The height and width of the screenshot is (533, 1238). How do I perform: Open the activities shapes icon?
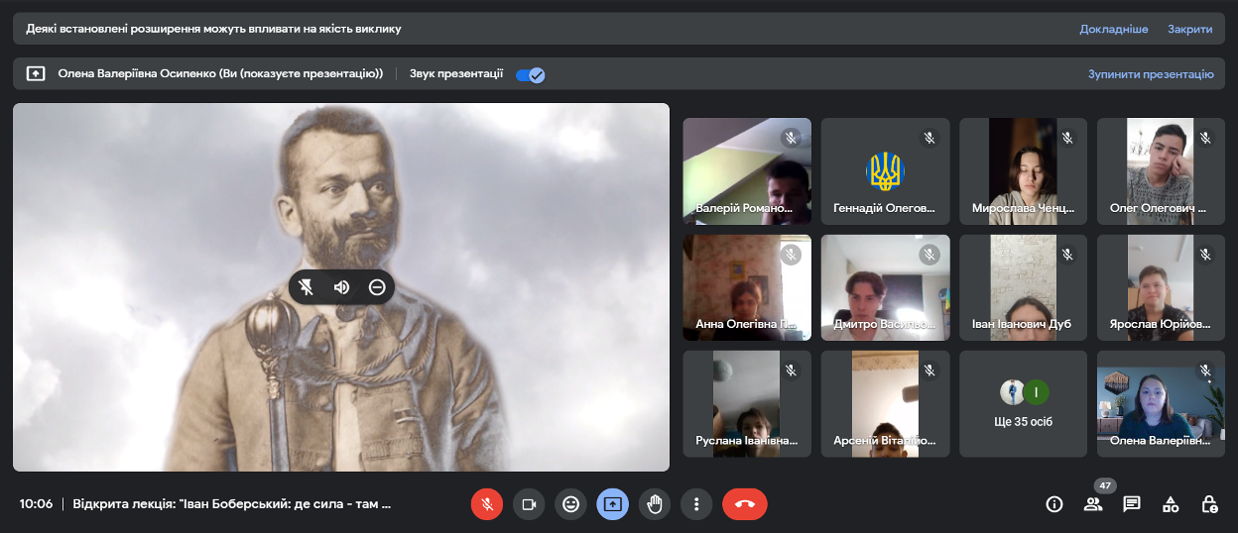(1171, 504)
